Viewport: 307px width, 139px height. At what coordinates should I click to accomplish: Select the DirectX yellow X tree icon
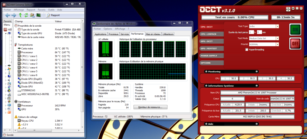[9, 91]
